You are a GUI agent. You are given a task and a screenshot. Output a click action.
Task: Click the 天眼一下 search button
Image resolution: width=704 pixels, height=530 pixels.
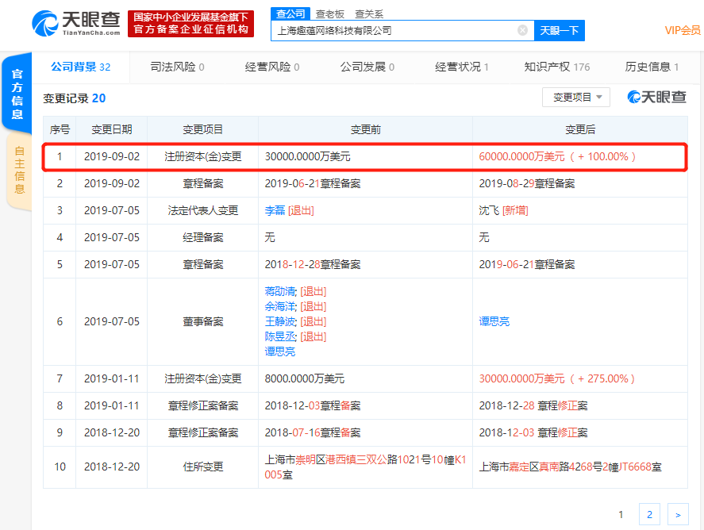pyautogui.click(x=559, y=31)
